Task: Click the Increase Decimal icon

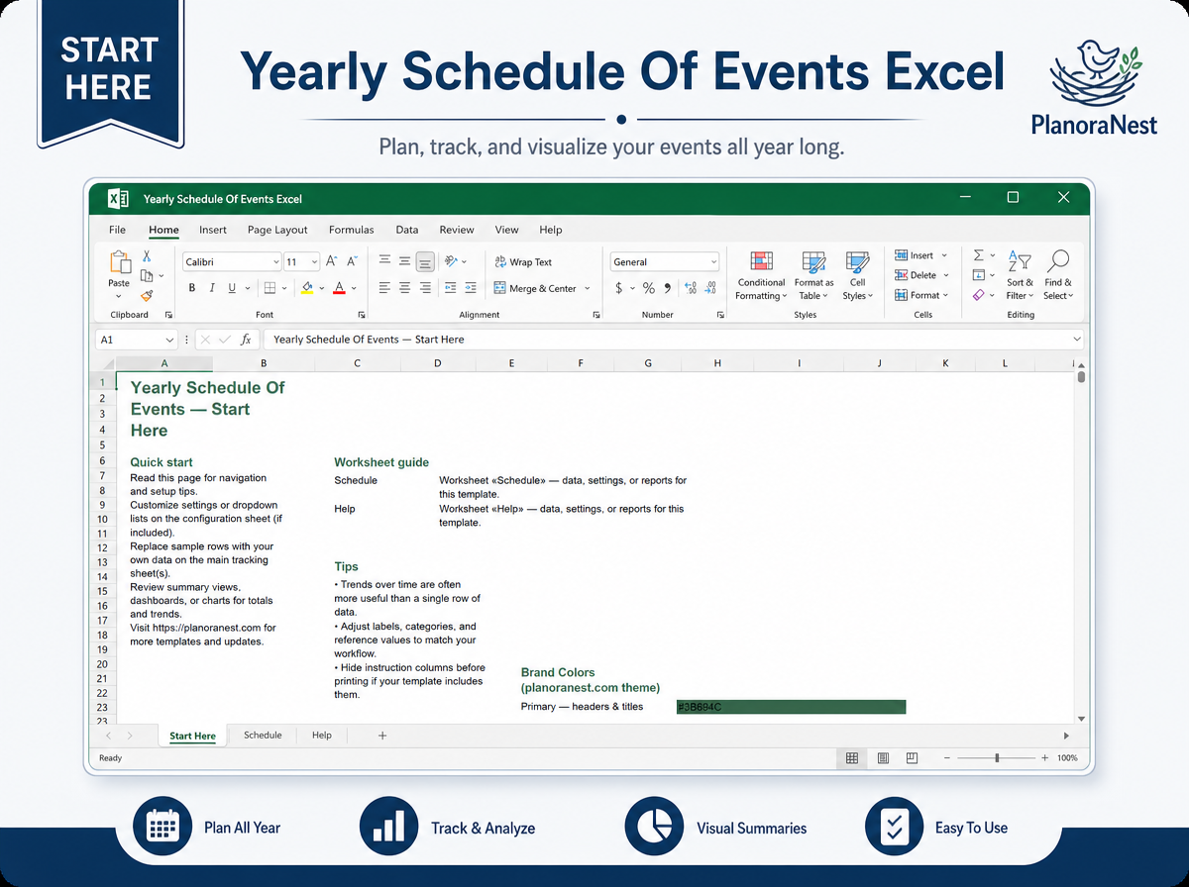Action: [x=691, y=288]
